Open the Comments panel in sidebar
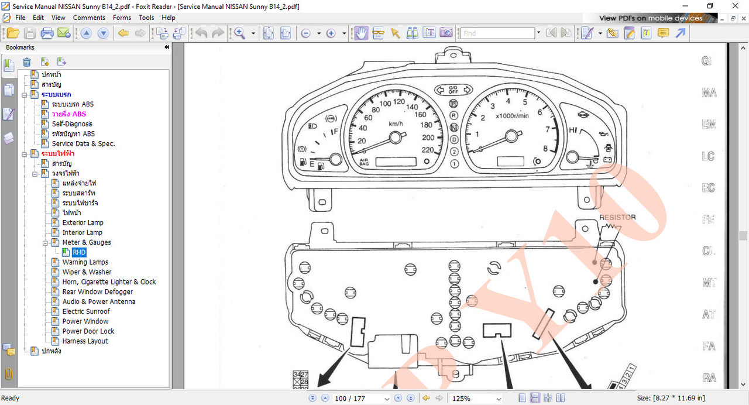749x405 pixels. click(x=9, y=350)
